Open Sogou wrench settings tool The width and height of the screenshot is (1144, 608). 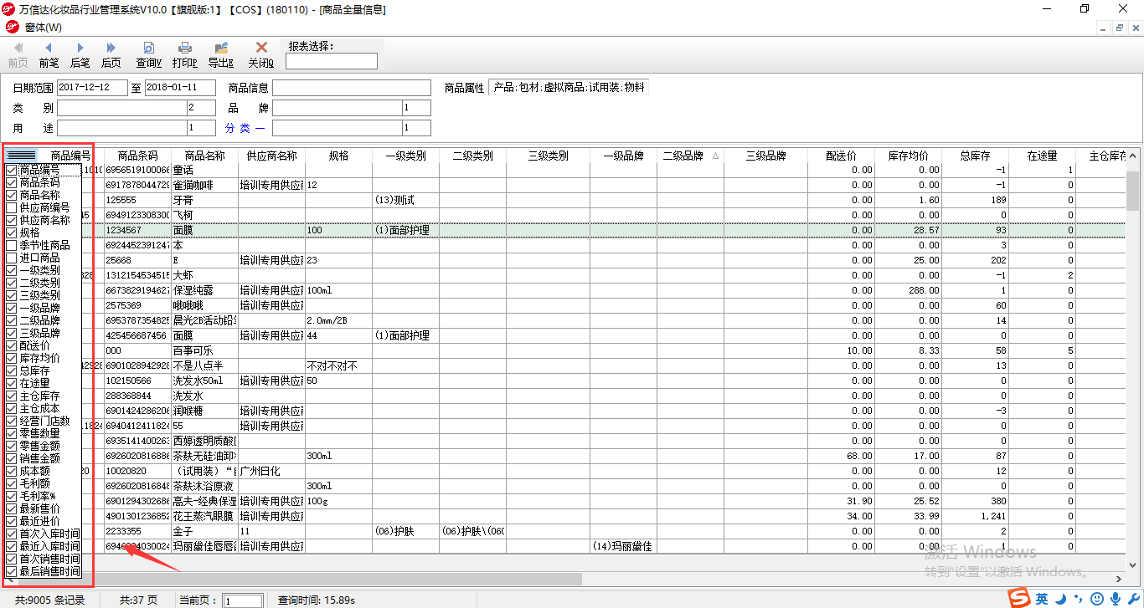coord(1132,599)
